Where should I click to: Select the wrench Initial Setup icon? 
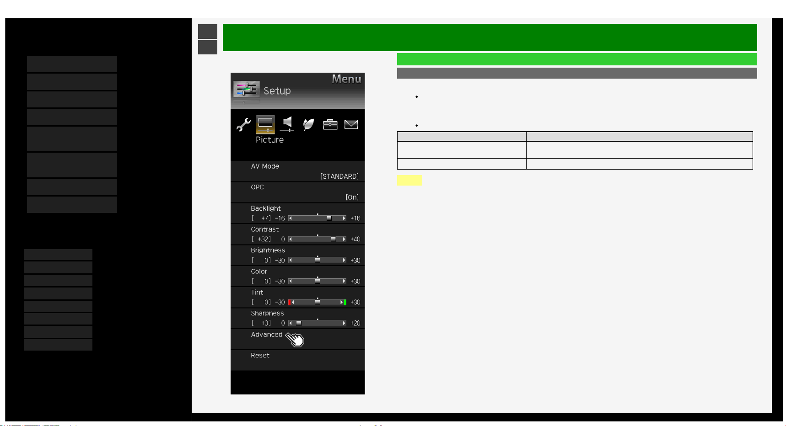pos(243,124)
